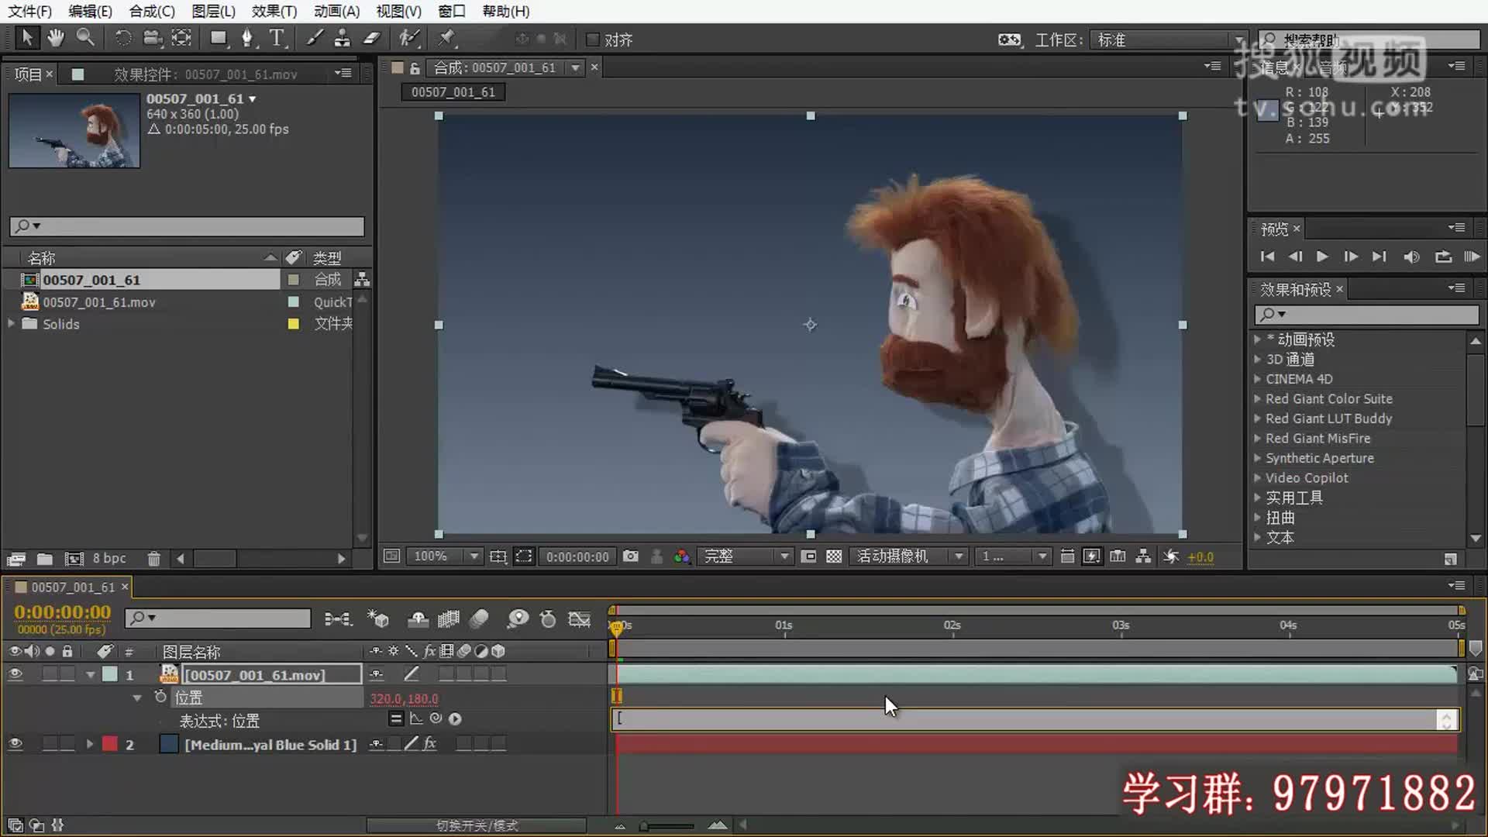Open the 100% magnification dropdown
The width and height of the screenshot is (1488, 837).
pos(444,556)
